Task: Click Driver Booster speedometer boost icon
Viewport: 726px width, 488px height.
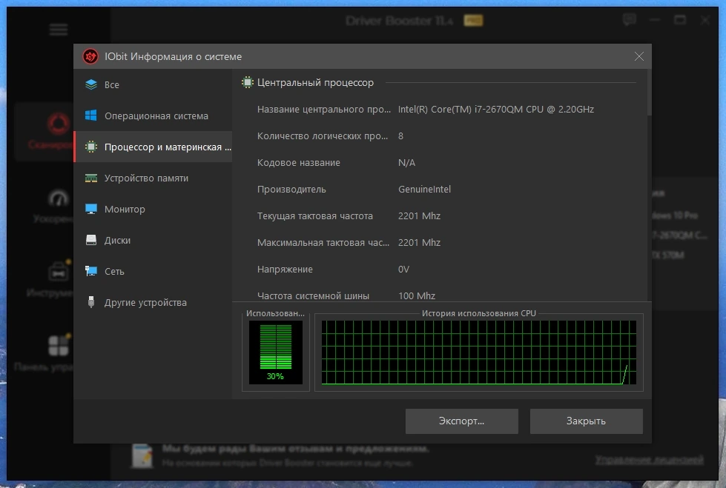Action: [59, 198]
